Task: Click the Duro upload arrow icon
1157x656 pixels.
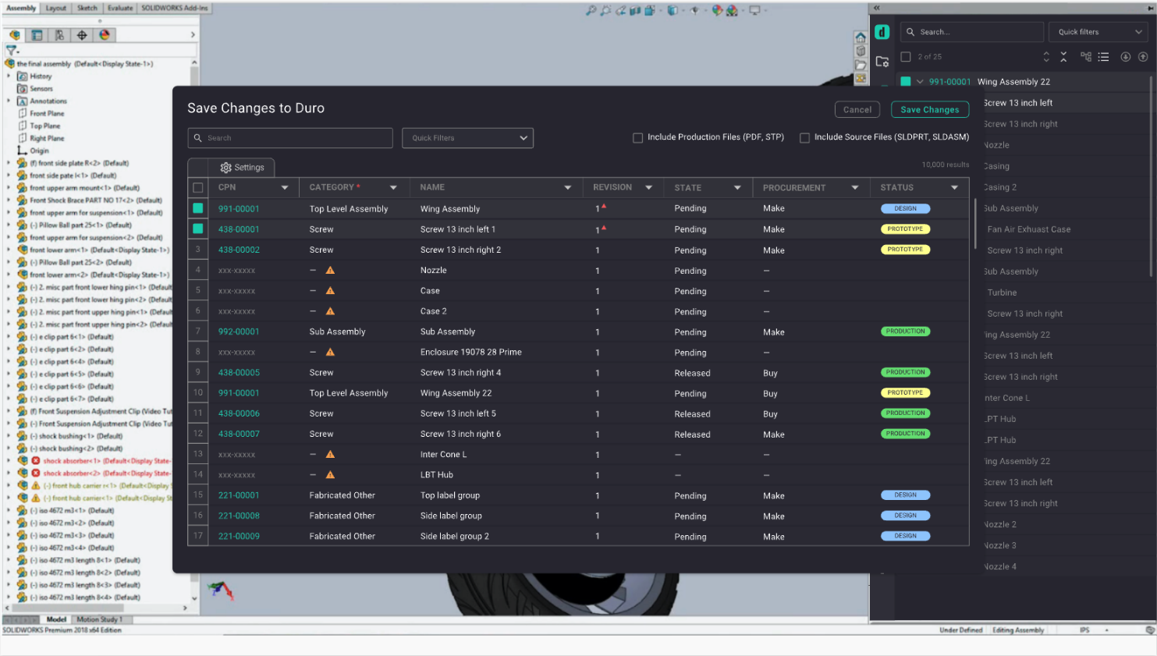Action: [x=1143, y=56]
